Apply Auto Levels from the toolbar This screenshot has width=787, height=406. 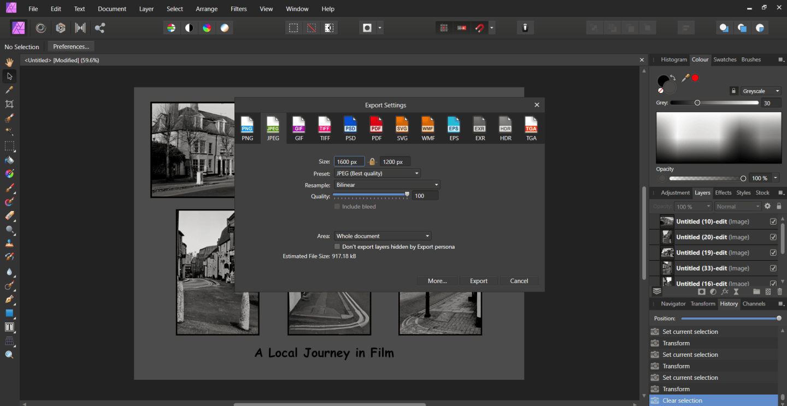point(172,28)
